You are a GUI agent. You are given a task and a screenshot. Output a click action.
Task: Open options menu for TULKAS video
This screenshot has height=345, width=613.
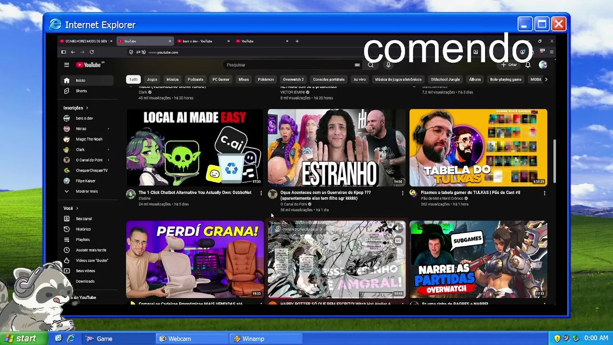tap(544, 193)
